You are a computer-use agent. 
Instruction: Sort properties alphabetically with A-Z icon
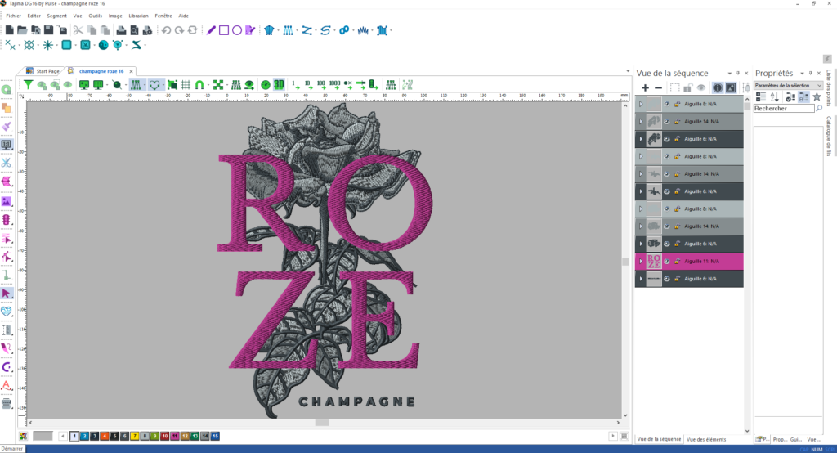coord(775,96)
